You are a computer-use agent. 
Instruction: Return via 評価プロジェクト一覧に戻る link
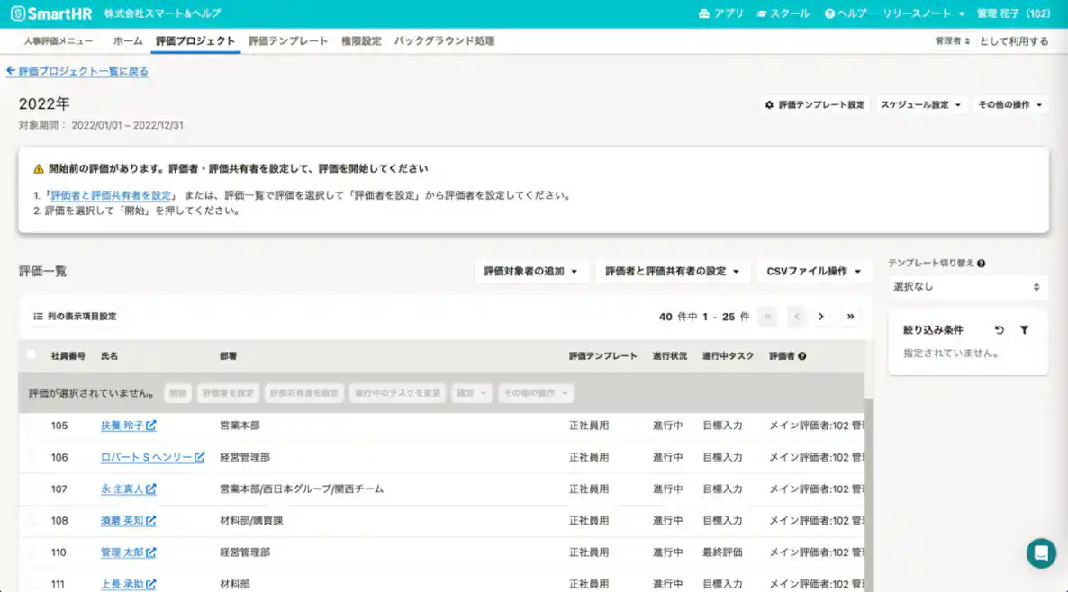tap(77, 71)
